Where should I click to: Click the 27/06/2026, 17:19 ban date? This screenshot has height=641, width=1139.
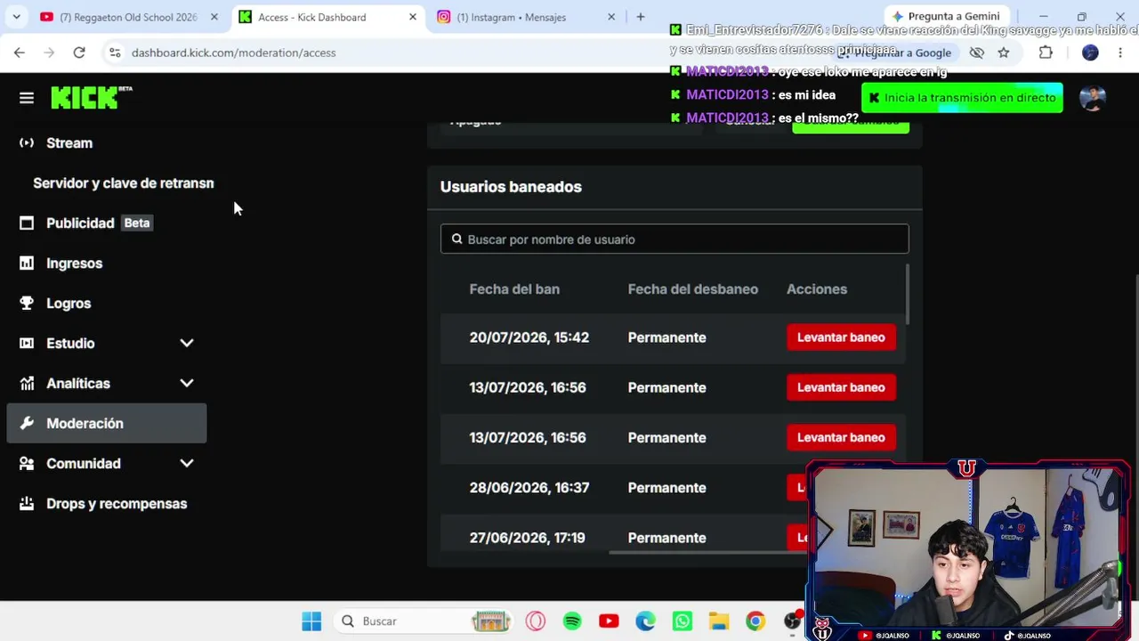[x=527, y=538]
